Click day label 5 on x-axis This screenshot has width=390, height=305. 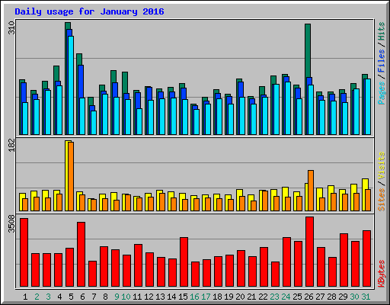point(71,297)
